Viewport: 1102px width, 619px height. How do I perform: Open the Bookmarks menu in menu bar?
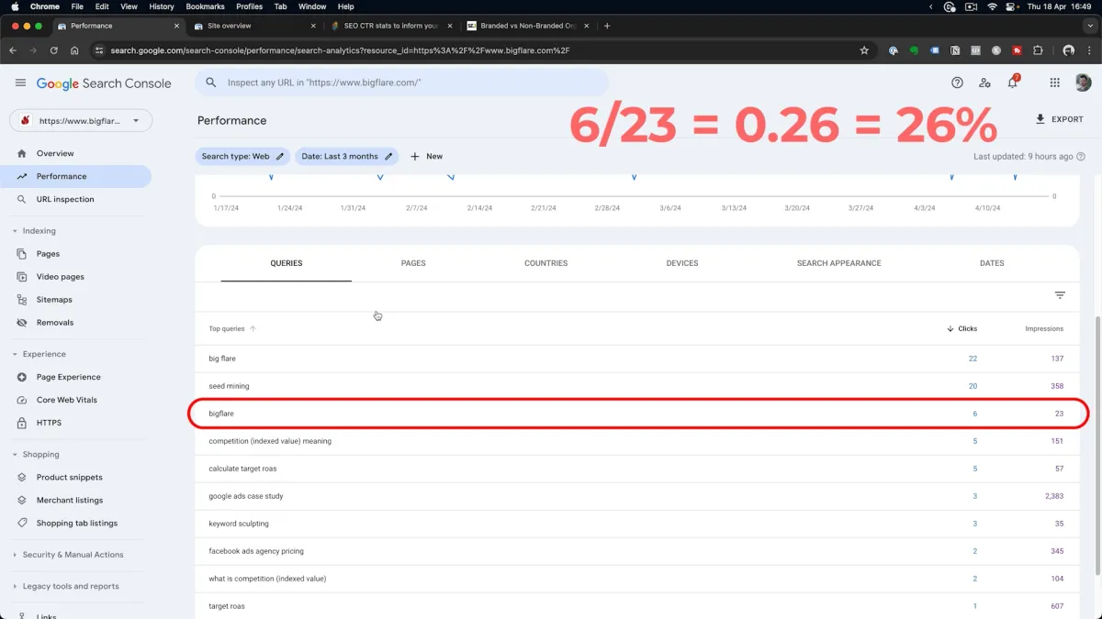pyautogui.click(x=205, y=6)
